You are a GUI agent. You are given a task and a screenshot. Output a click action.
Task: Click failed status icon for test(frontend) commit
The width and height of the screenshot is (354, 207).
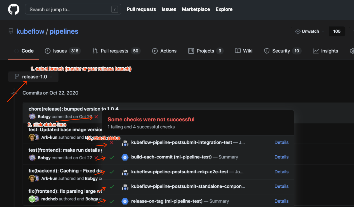pyautogui.click(x=96, y=158)
